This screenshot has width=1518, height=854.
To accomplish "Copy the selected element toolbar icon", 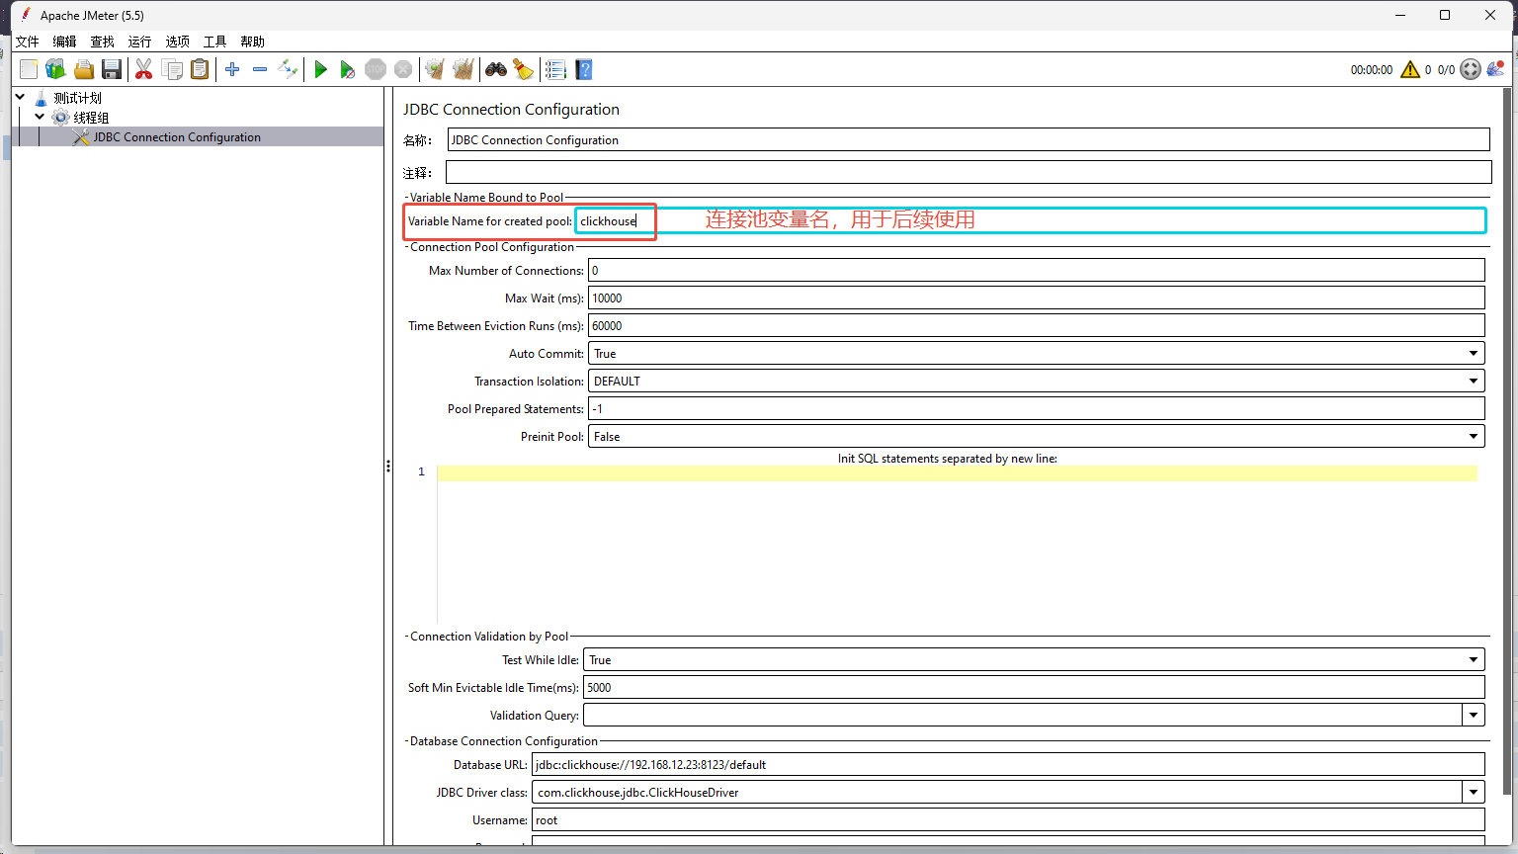I will [x=172, y=69].
